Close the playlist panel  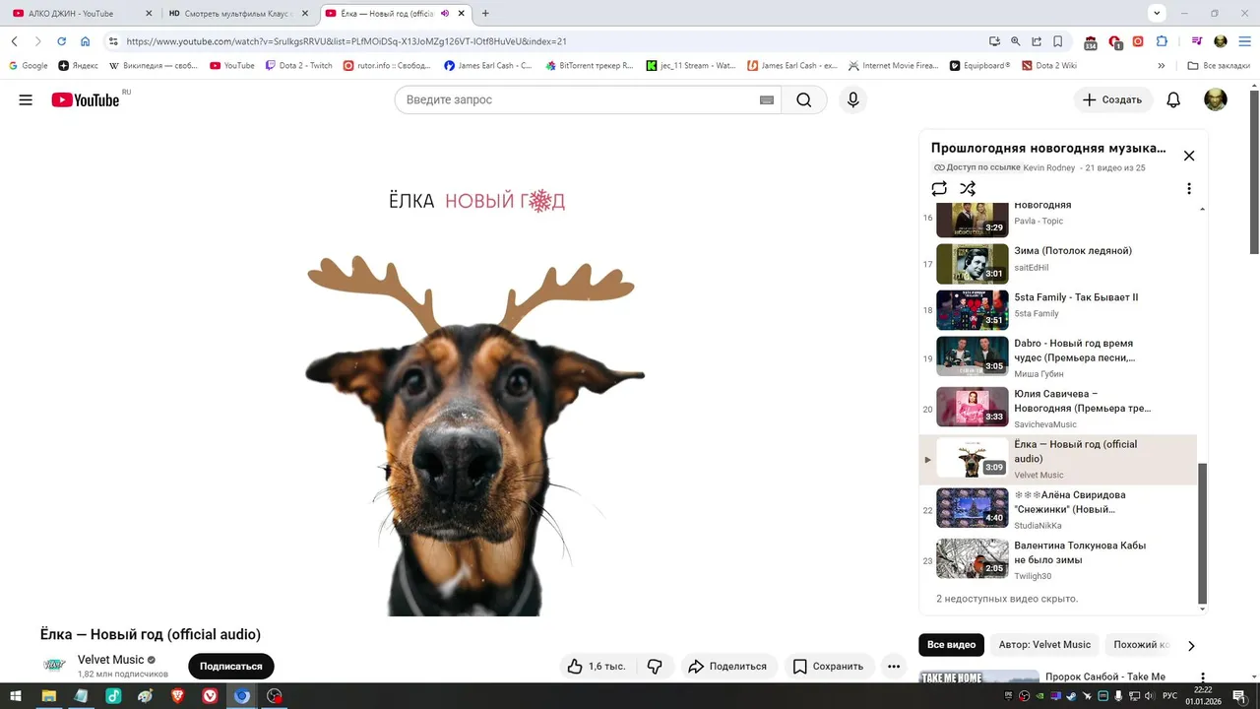point(1189,156)
